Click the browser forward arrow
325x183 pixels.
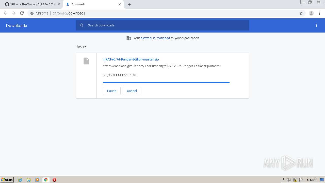coord(14,13)
